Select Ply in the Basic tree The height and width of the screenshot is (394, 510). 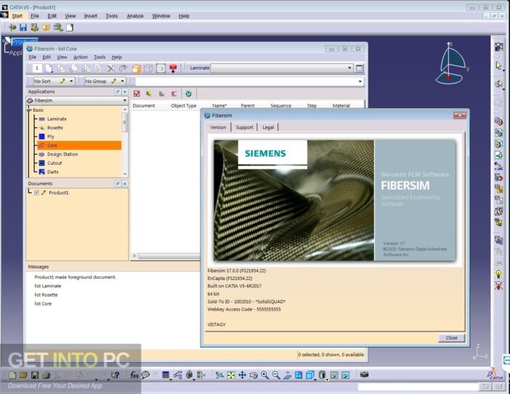click(50, 136)
